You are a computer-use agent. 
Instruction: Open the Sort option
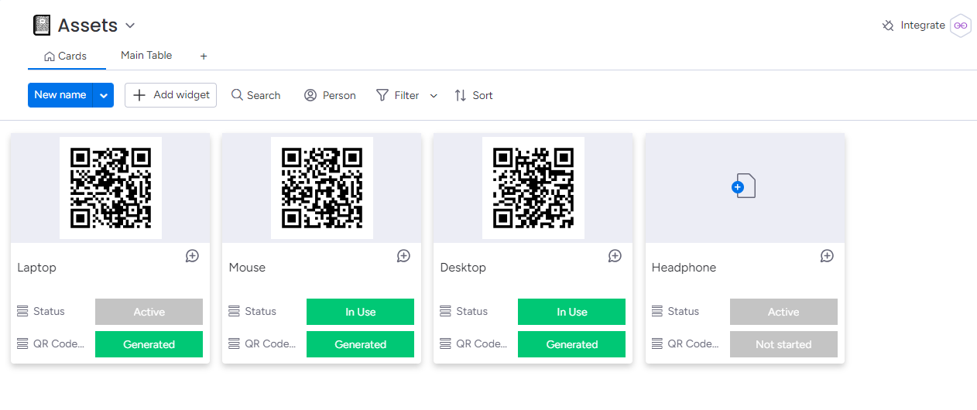click(474, 95)
